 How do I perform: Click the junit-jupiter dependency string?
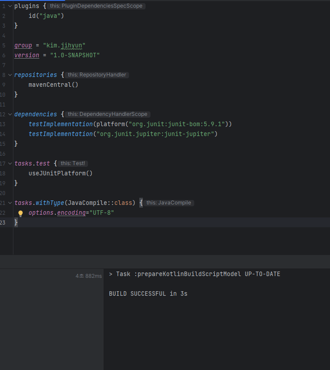coord(155,134)
